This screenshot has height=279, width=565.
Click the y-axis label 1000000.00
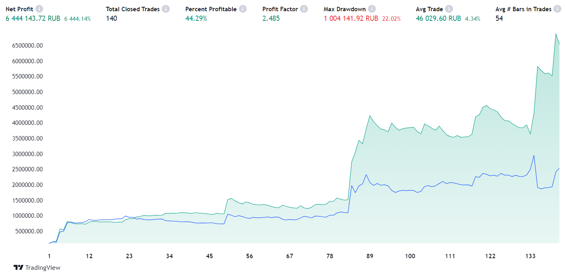(x=27, y=216)
